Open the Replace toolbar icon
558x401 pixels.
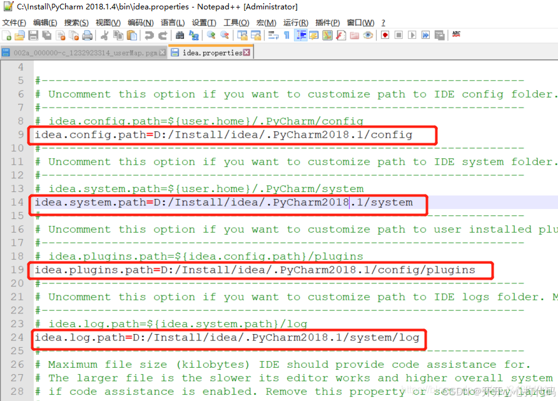pos(193,35)
